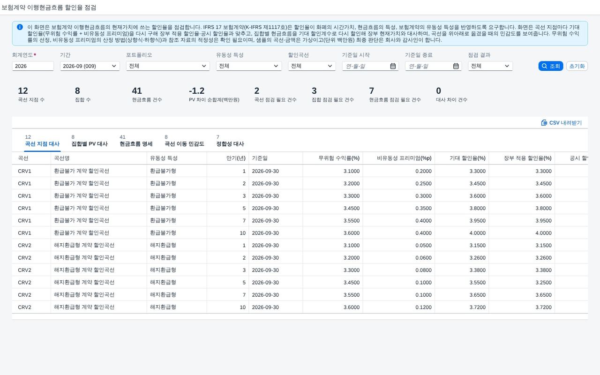Click the 보험계약 이행현금흐름 할인율 점검 page title
600x375 pixels.
pos(49,8)
